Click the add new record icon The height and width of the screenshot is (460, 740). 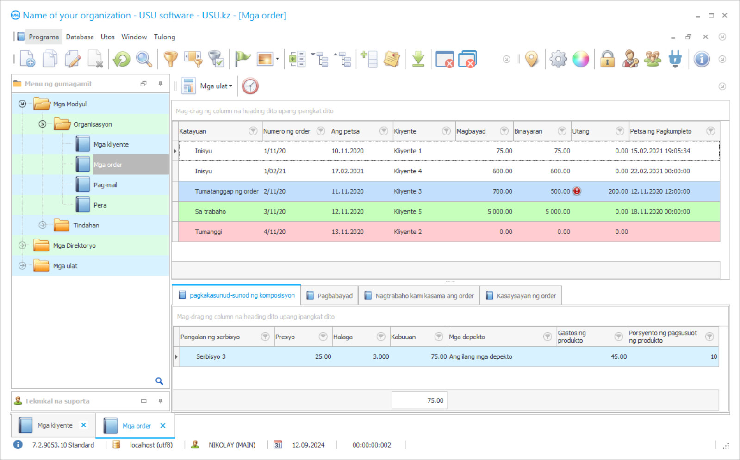(x=27, y=59)
